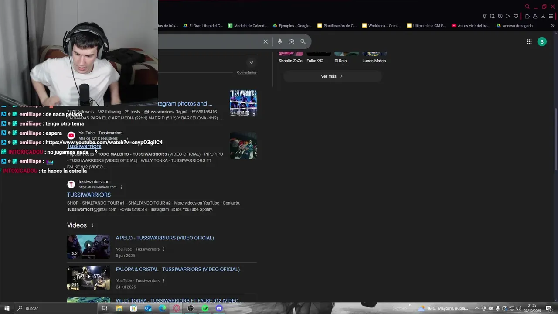Play the A PELO video thumbnail

point(88,246)
